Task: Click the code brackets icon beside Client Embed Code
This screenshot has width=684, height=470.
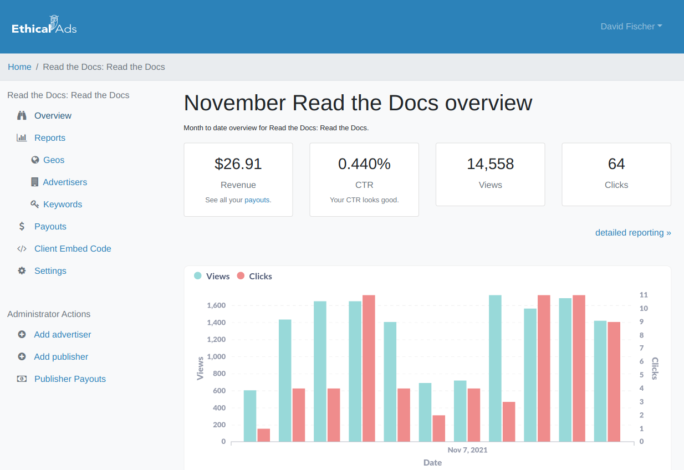Action: pyautogui.click(x=22, y=249)
